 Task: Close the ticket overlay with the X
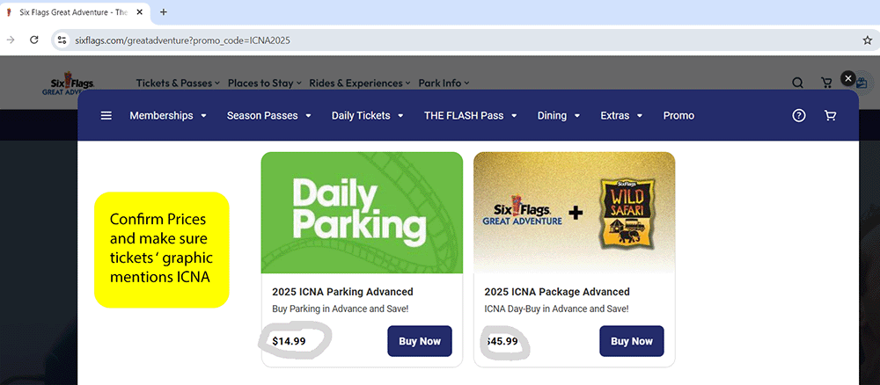[x=847, y=78]
